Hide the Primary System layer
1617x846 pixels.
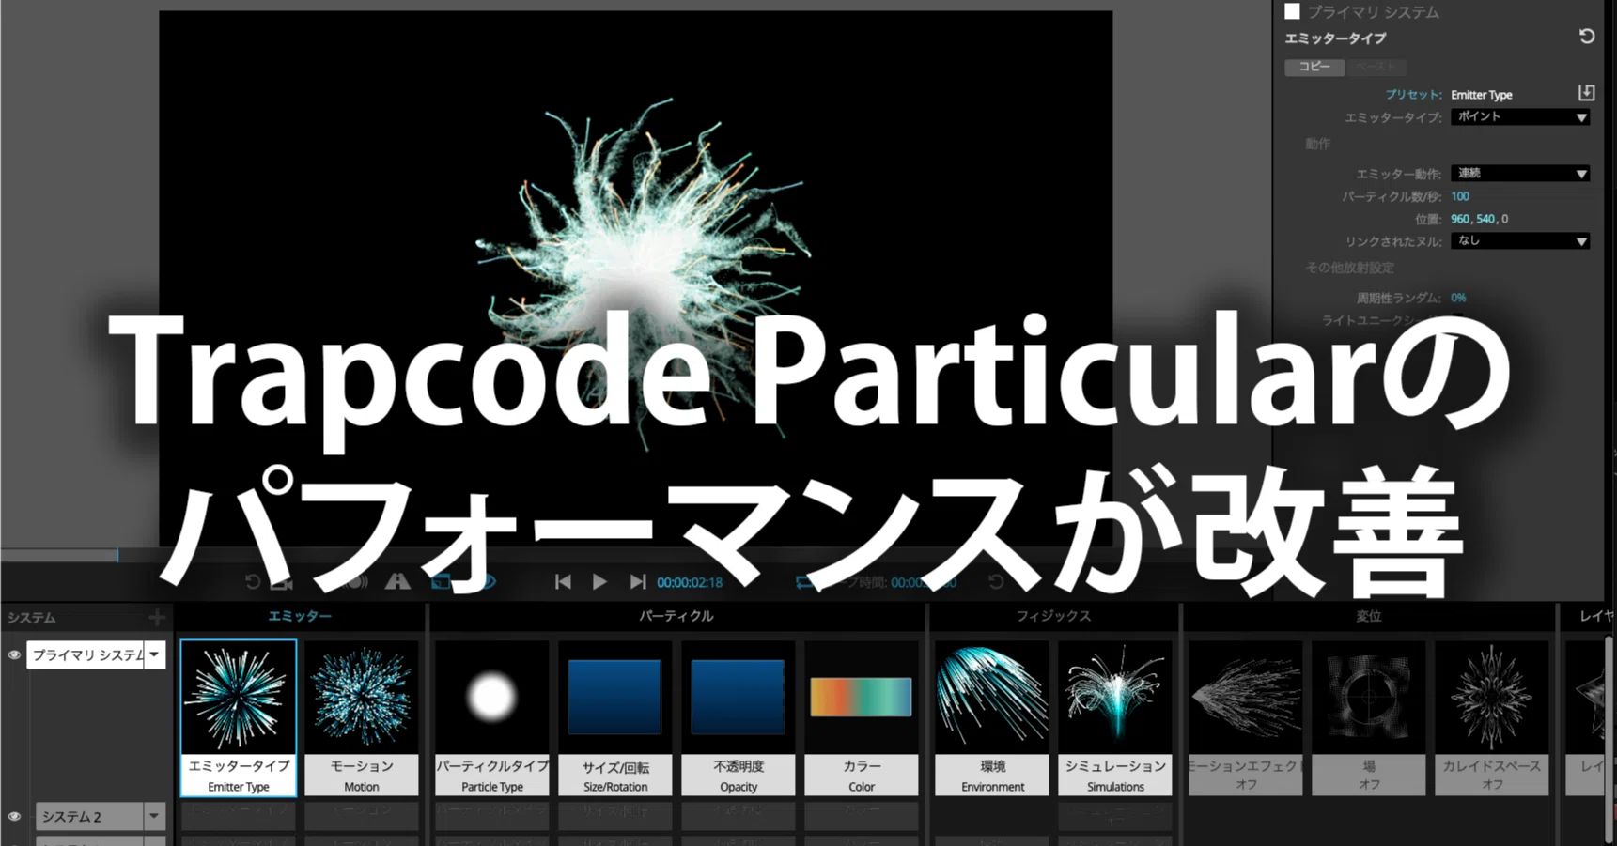click(x=14, y=655)
